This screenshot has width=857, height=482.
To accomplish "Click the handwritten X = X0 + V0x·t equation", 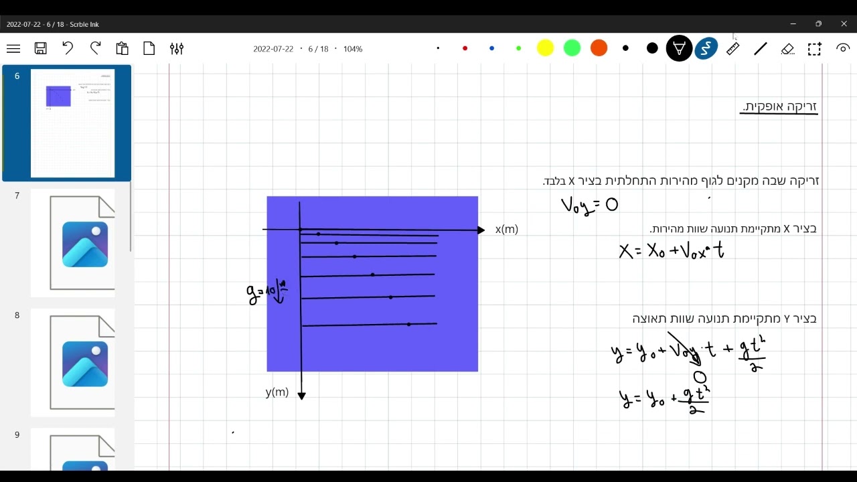I will [672, 251].
